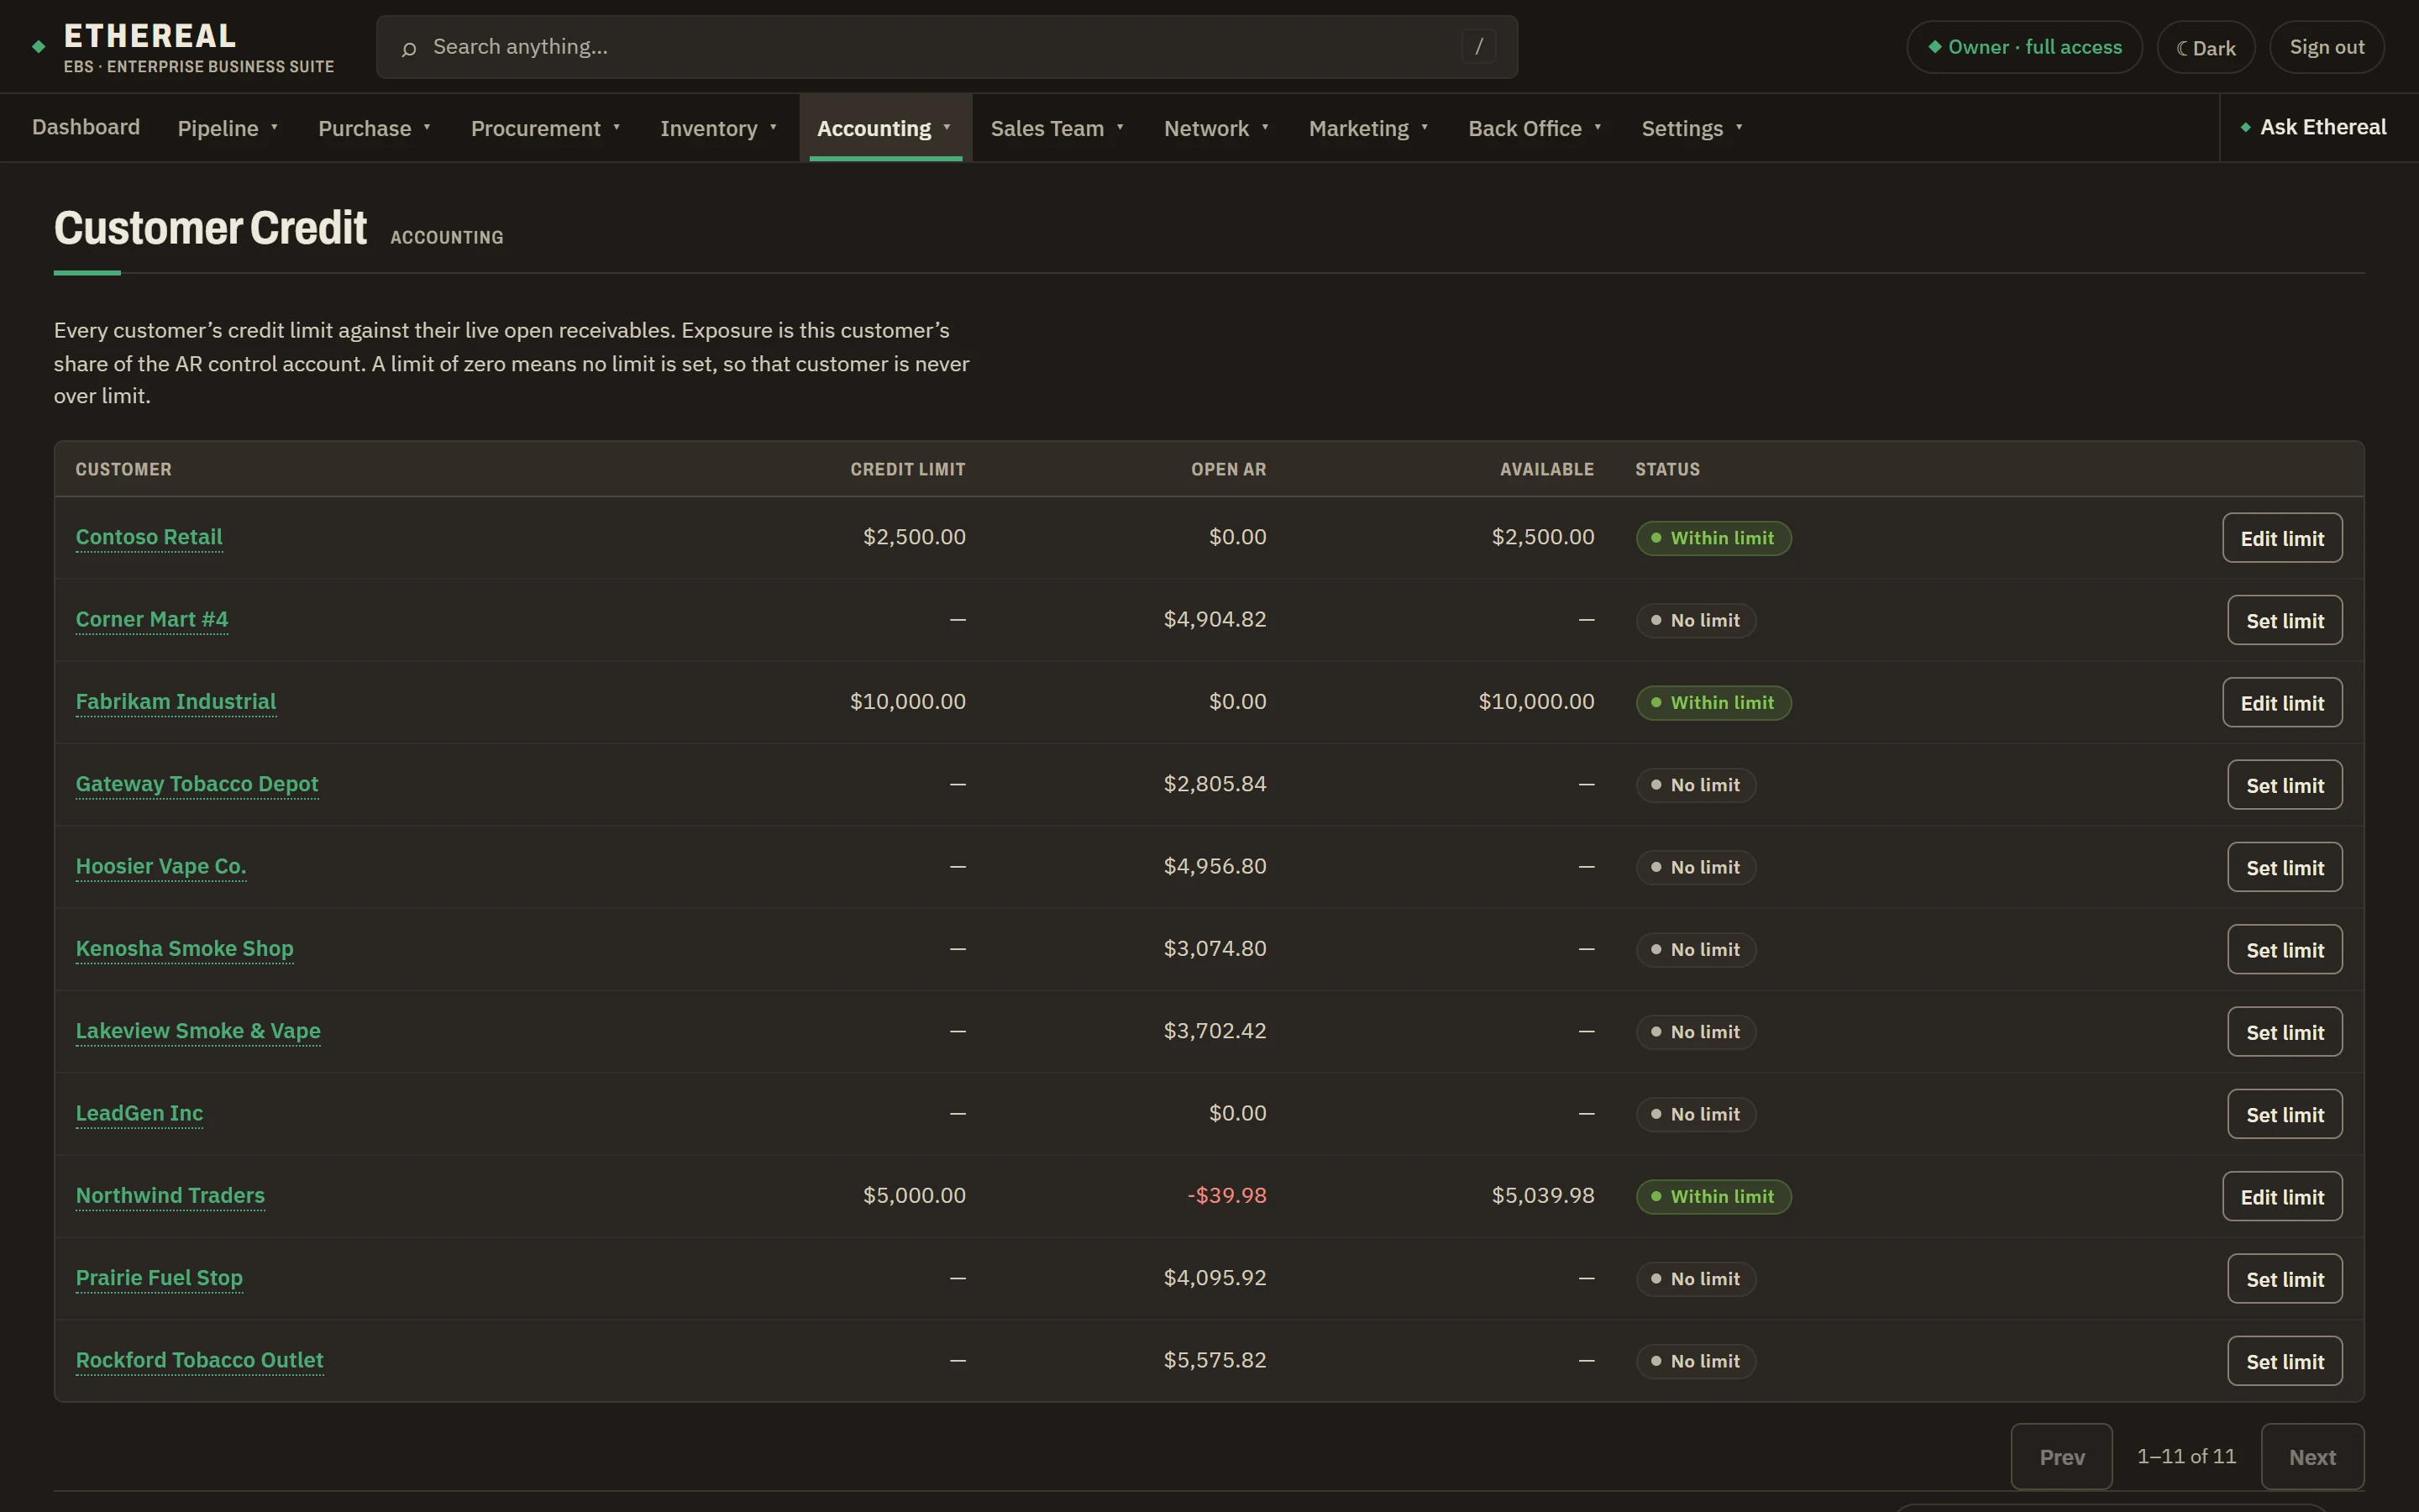The height and width of the screenshot is (1512, 2419).
Task: Edit limit for Fabrikam Industrial
Action: [2282, 703]
